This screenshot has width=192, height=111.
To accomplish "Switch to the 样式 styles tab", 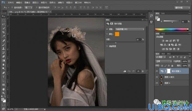I will click(163, 34).
